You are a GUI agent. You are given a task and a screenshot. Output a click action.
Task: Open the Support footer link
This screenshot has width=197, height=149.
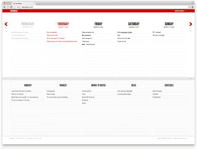12,138
